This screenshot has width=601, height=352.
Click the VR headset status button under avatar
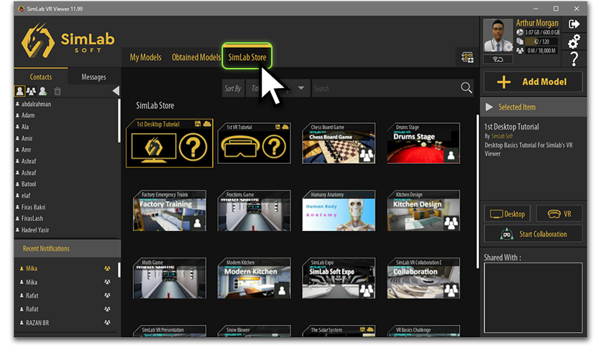coord(498,59)
